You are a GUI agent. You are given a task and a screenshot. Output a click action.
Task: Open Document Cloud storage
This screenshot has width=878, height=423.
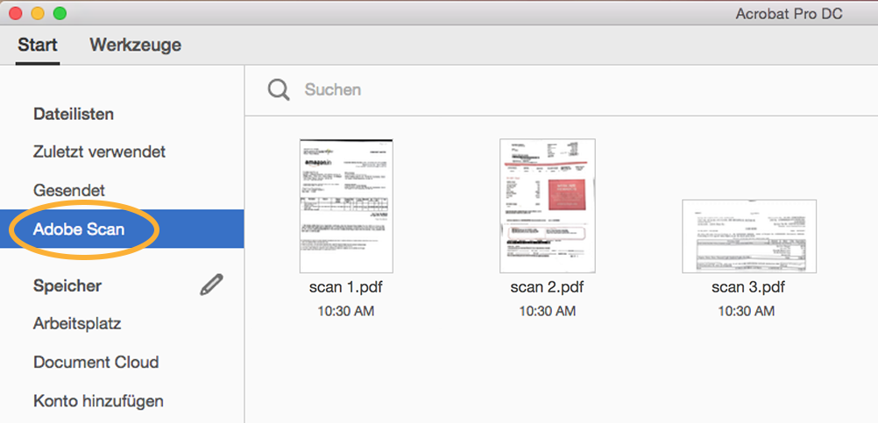pyautogui.click(x=96, y=362)
